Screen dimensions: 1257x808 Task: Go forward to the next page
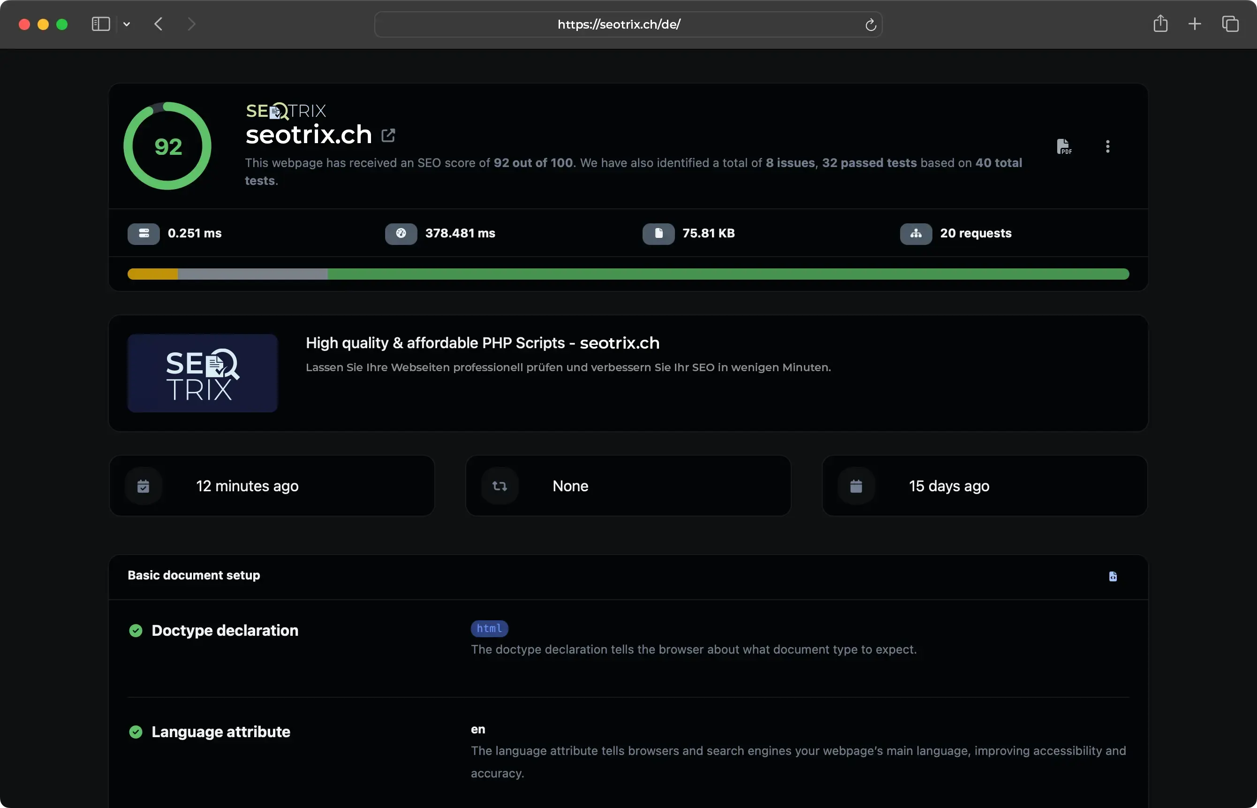pyautogui.click(x=191, y=24)
